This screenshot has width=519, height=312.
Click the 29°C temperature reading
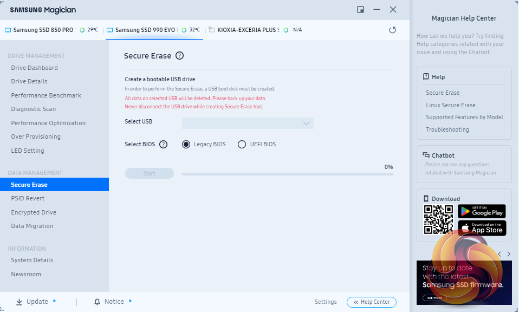pyautogui.click(x=93, y=30)
